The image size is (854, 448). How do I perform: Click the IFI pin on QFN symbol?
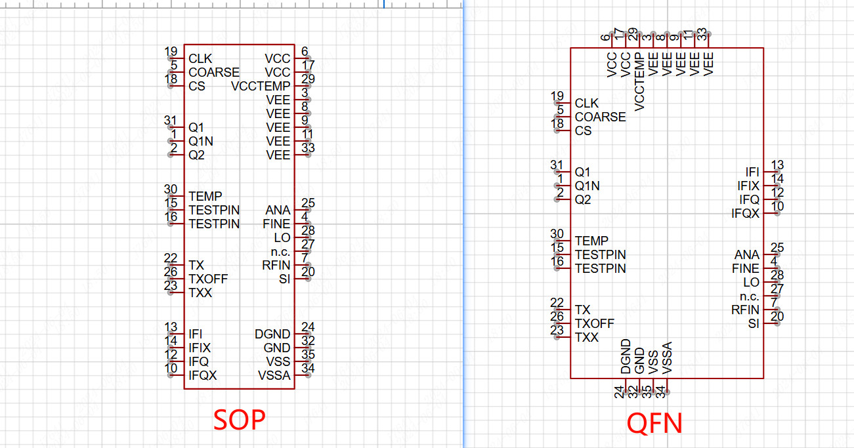pyautogui.click(x=752, y=173)
